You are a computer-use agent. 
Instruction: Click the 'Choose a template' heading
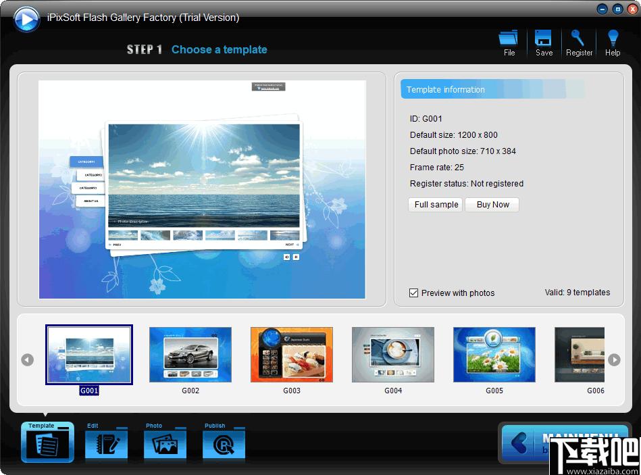(x=219, y=49)
